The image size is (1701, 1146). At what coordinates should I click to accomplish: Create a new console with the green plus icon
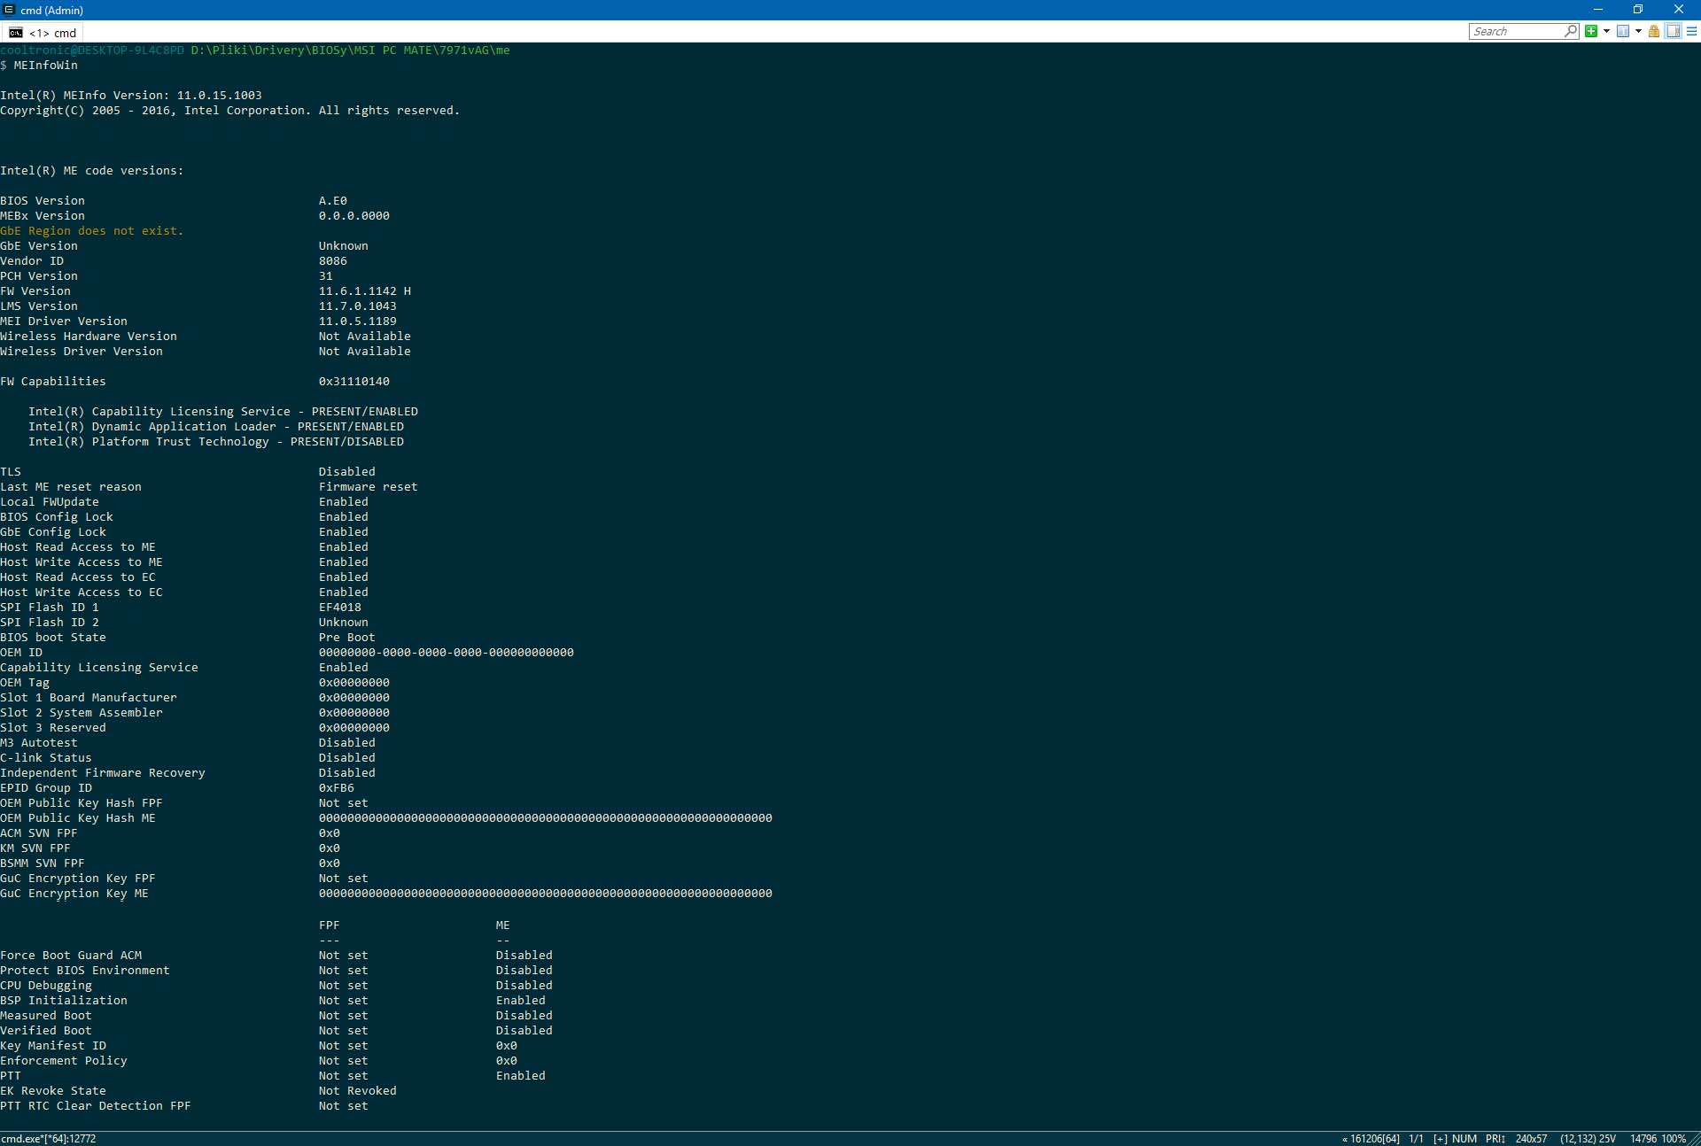pos(1591,31)
